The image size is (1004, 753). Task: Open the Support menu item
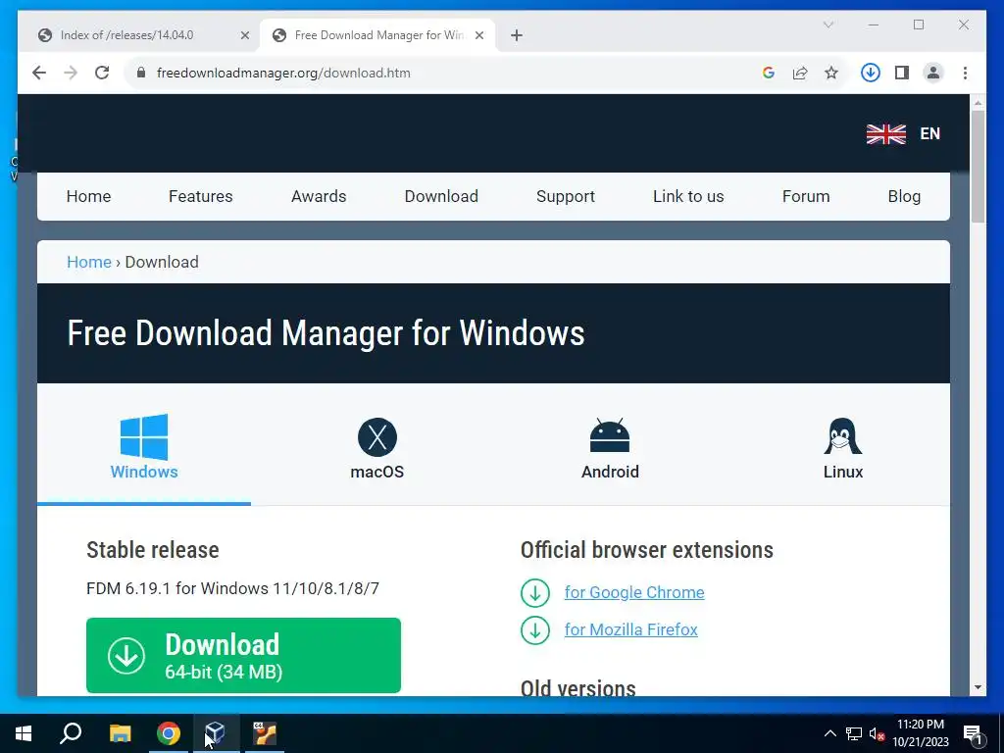(x=566, y=196)
